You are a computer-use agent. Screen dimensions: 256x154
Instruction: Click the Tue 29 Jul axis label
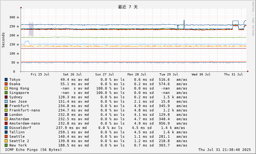tap(169, 74)
